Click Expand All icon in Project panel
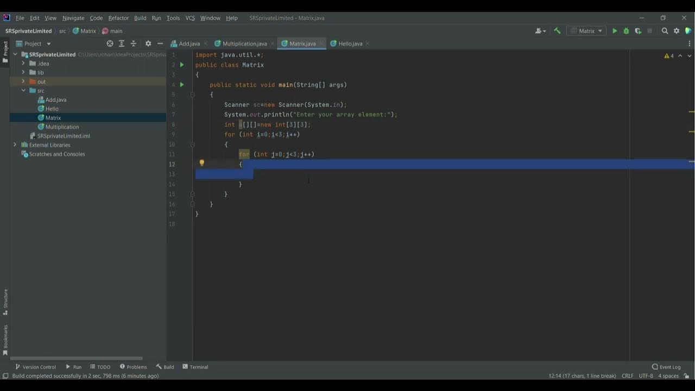 (122, 43)
